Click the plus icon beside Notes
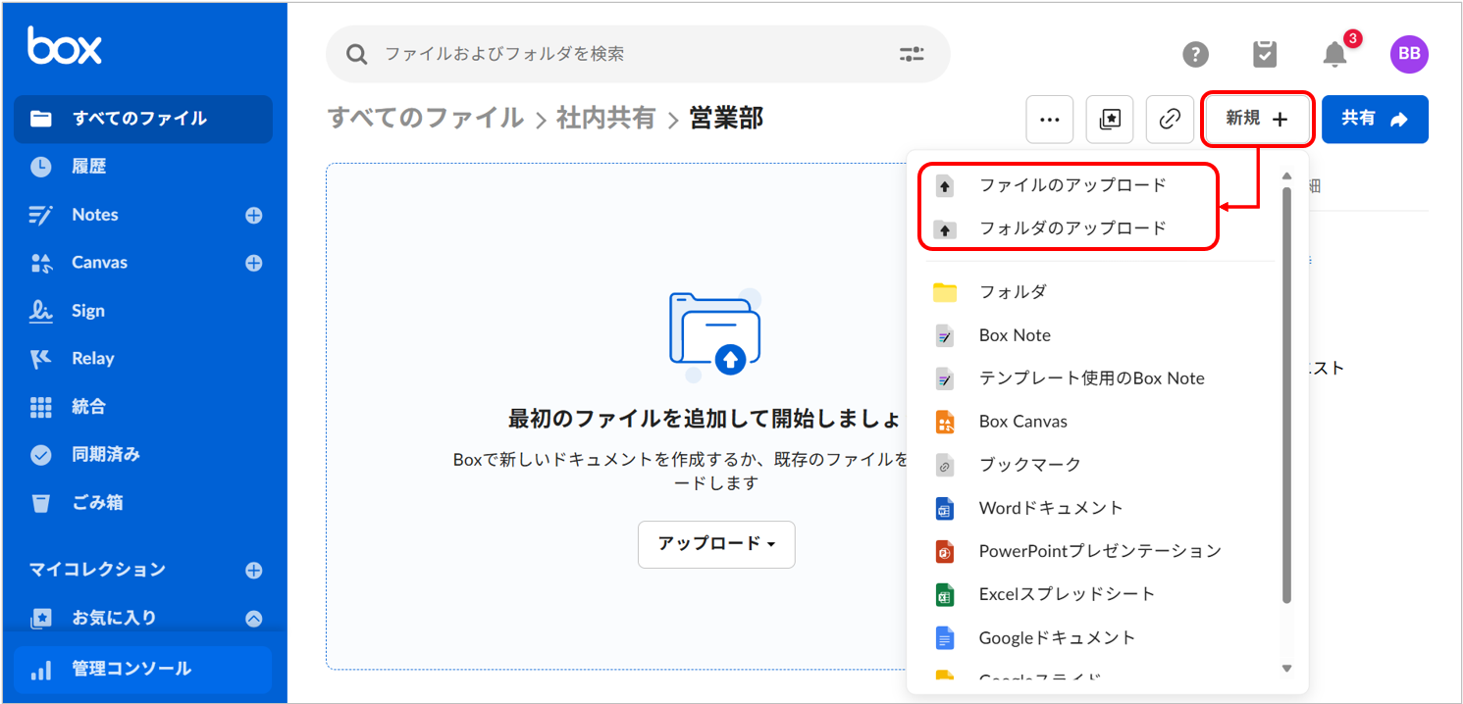Screen dimensions: 1463x704 tap(253, 216)
